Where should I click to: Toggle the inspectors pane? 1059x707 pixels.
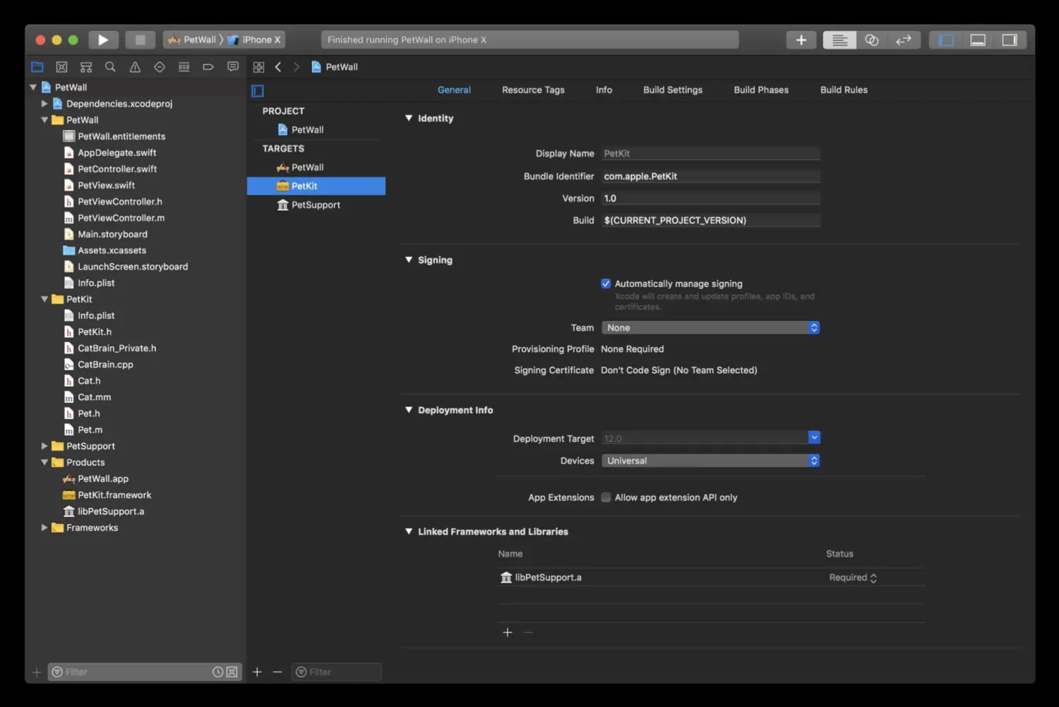point(1010,40)
